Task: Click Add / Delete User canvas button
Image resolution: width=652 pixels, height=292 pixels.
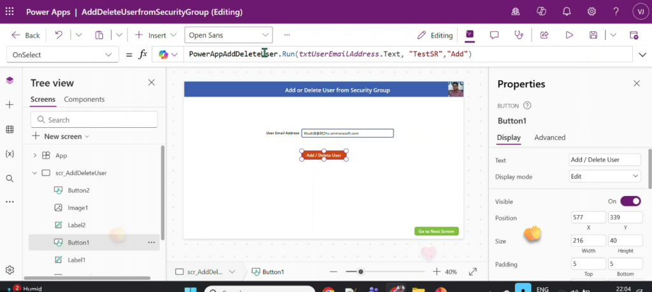Action: pyautogui.click(x=323, y=155)
